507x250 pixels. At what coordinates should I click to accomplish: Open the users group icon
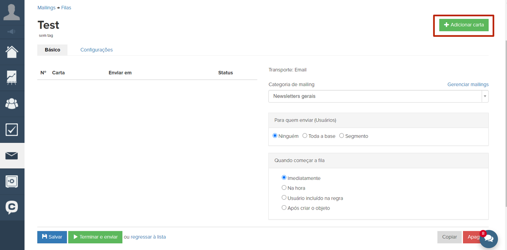point(12,103)
